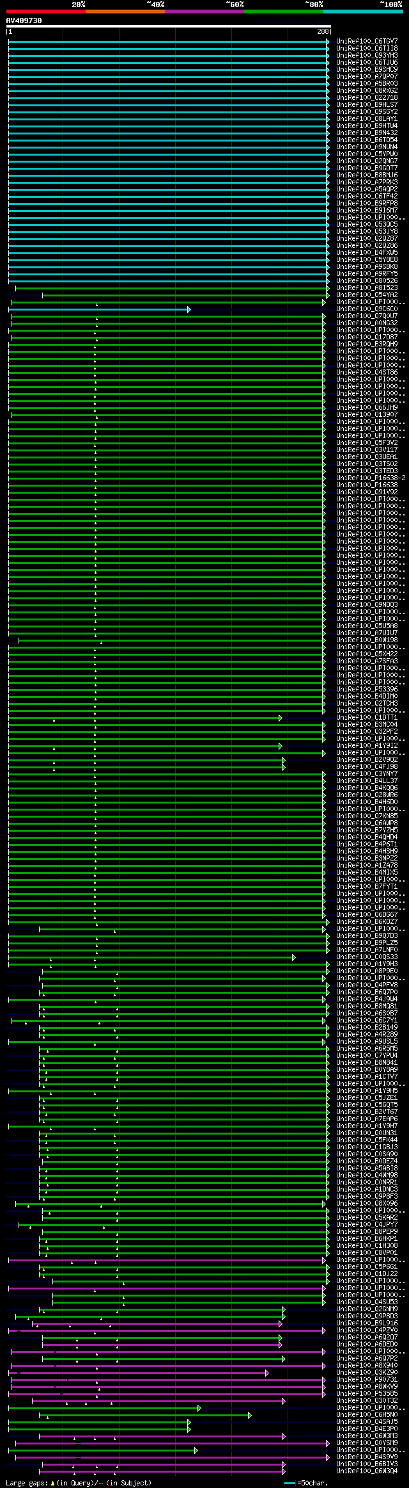This screenshot has width=409, height=1488.
Task: Open the UniRef100_O80526 hit
Action: click(x=367, y=280)
